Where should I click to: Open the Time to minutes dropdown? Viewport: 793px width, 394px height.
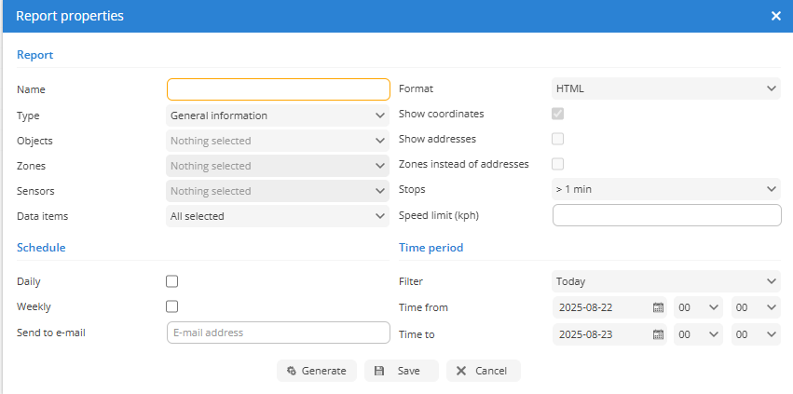pos(756,334)
